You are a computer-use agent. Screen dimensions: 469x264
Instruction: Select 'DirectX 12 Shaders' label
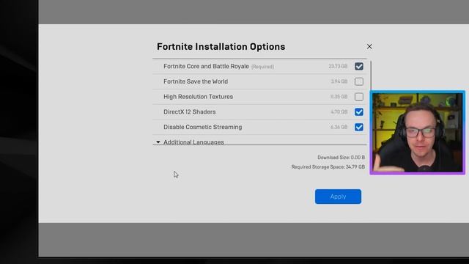click(189, 112)
